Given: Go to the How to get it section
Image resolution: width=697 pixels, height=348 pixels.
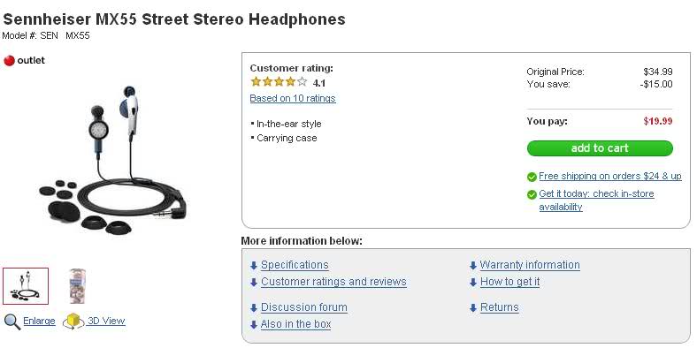Looking at the screenshot, I should click(509, 282).
